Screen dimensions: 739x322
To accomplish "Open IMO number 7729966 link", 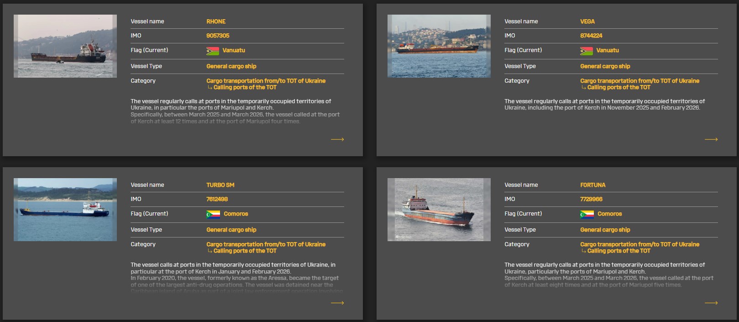I will click(x=591, y=199).
